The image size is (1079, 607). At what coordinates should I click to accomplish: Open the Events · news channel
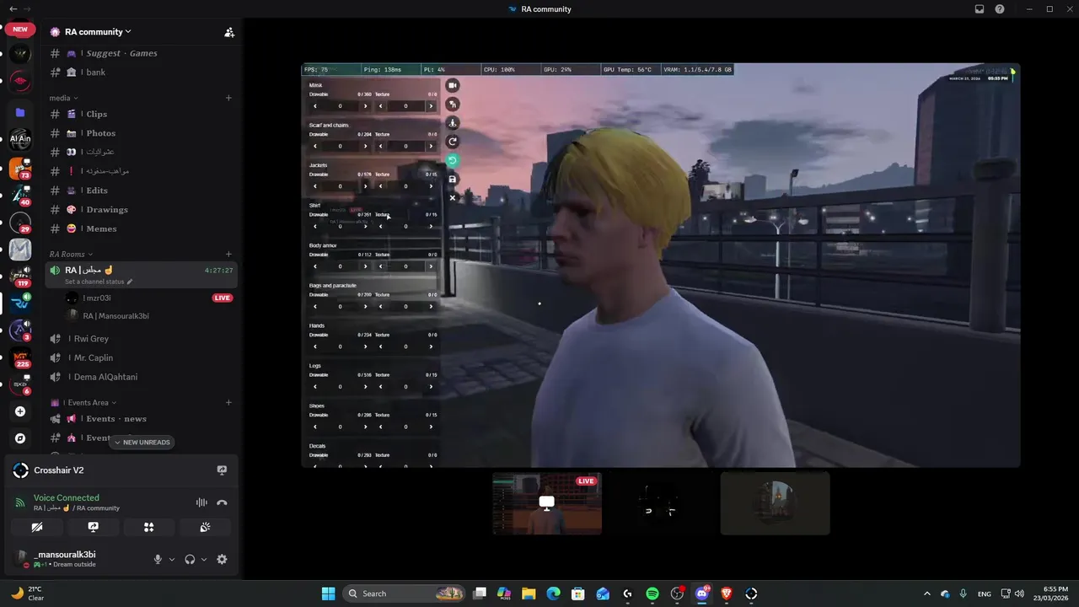tap(141, 418)
